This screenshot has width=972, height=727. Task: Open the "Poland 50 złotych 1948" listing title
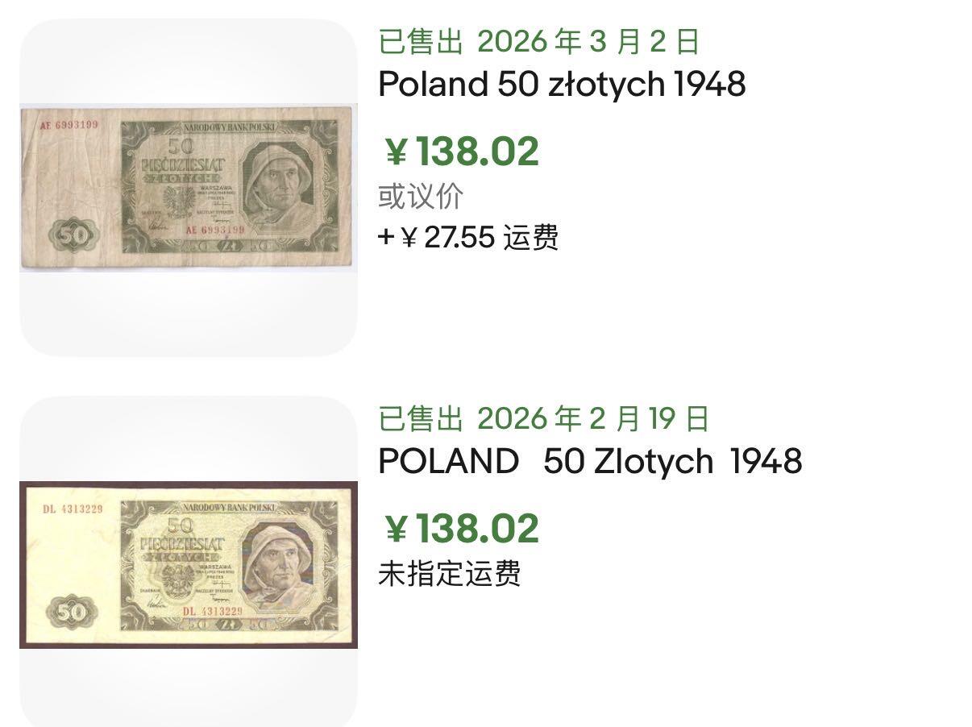(x=562, y=84)
